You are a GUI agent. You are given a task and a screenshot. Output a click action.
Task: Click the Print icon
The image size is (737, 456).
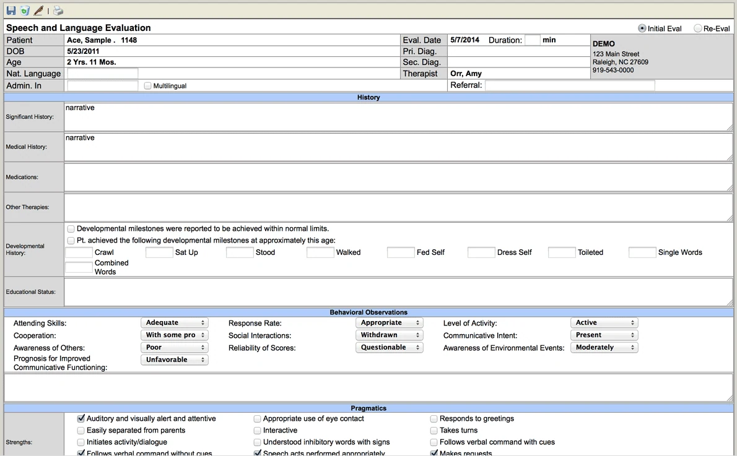pos(57,10)
